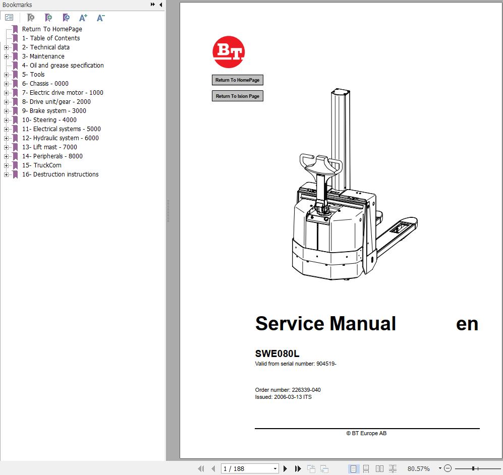The height and width of the screenshot is (475, 503).
Task: Click the add new bookmark icon
Action: click(48, 18)
